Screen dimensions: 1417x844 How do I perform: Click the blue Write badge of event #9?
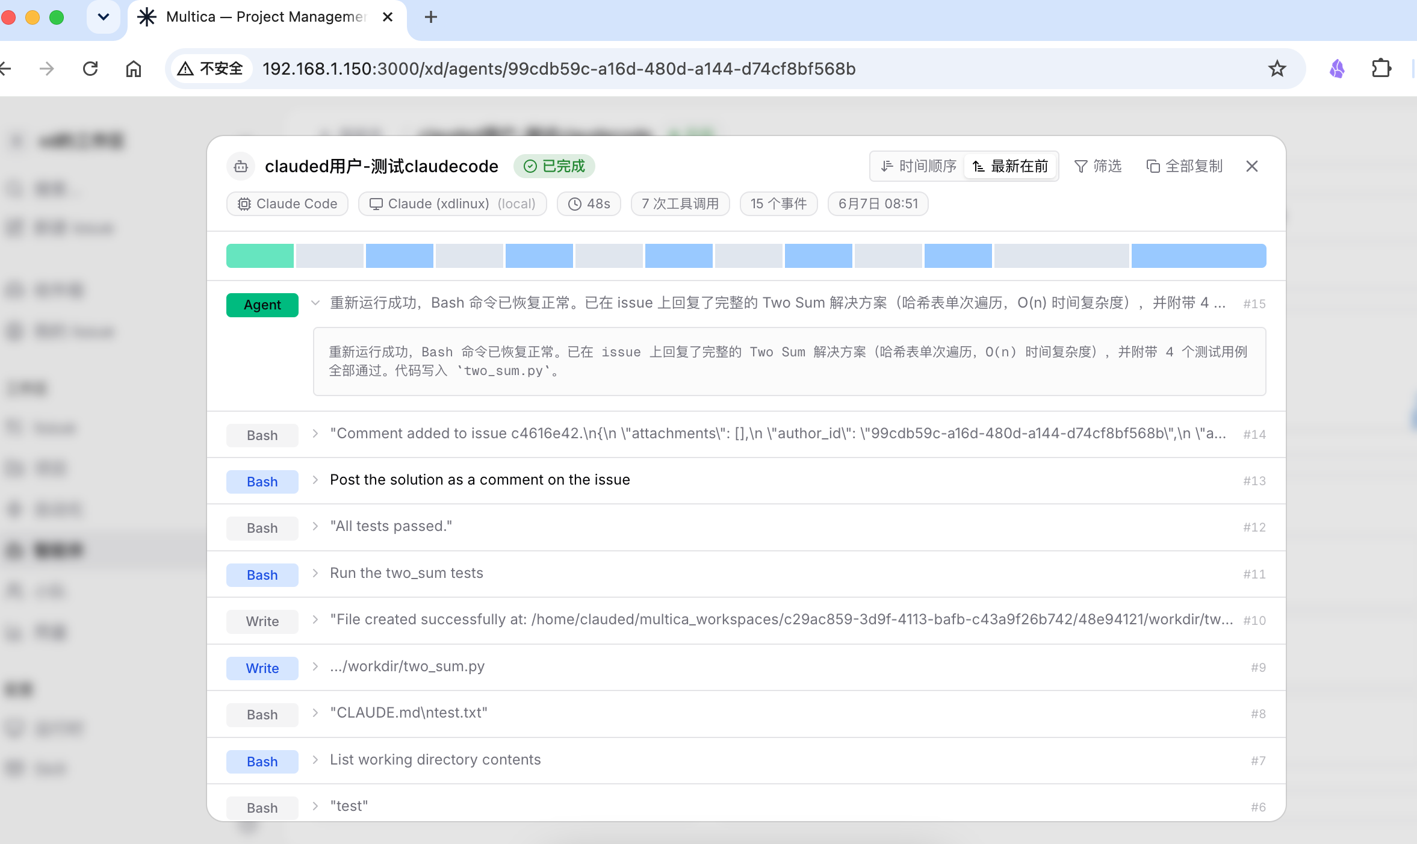click(x=262, y=668)
